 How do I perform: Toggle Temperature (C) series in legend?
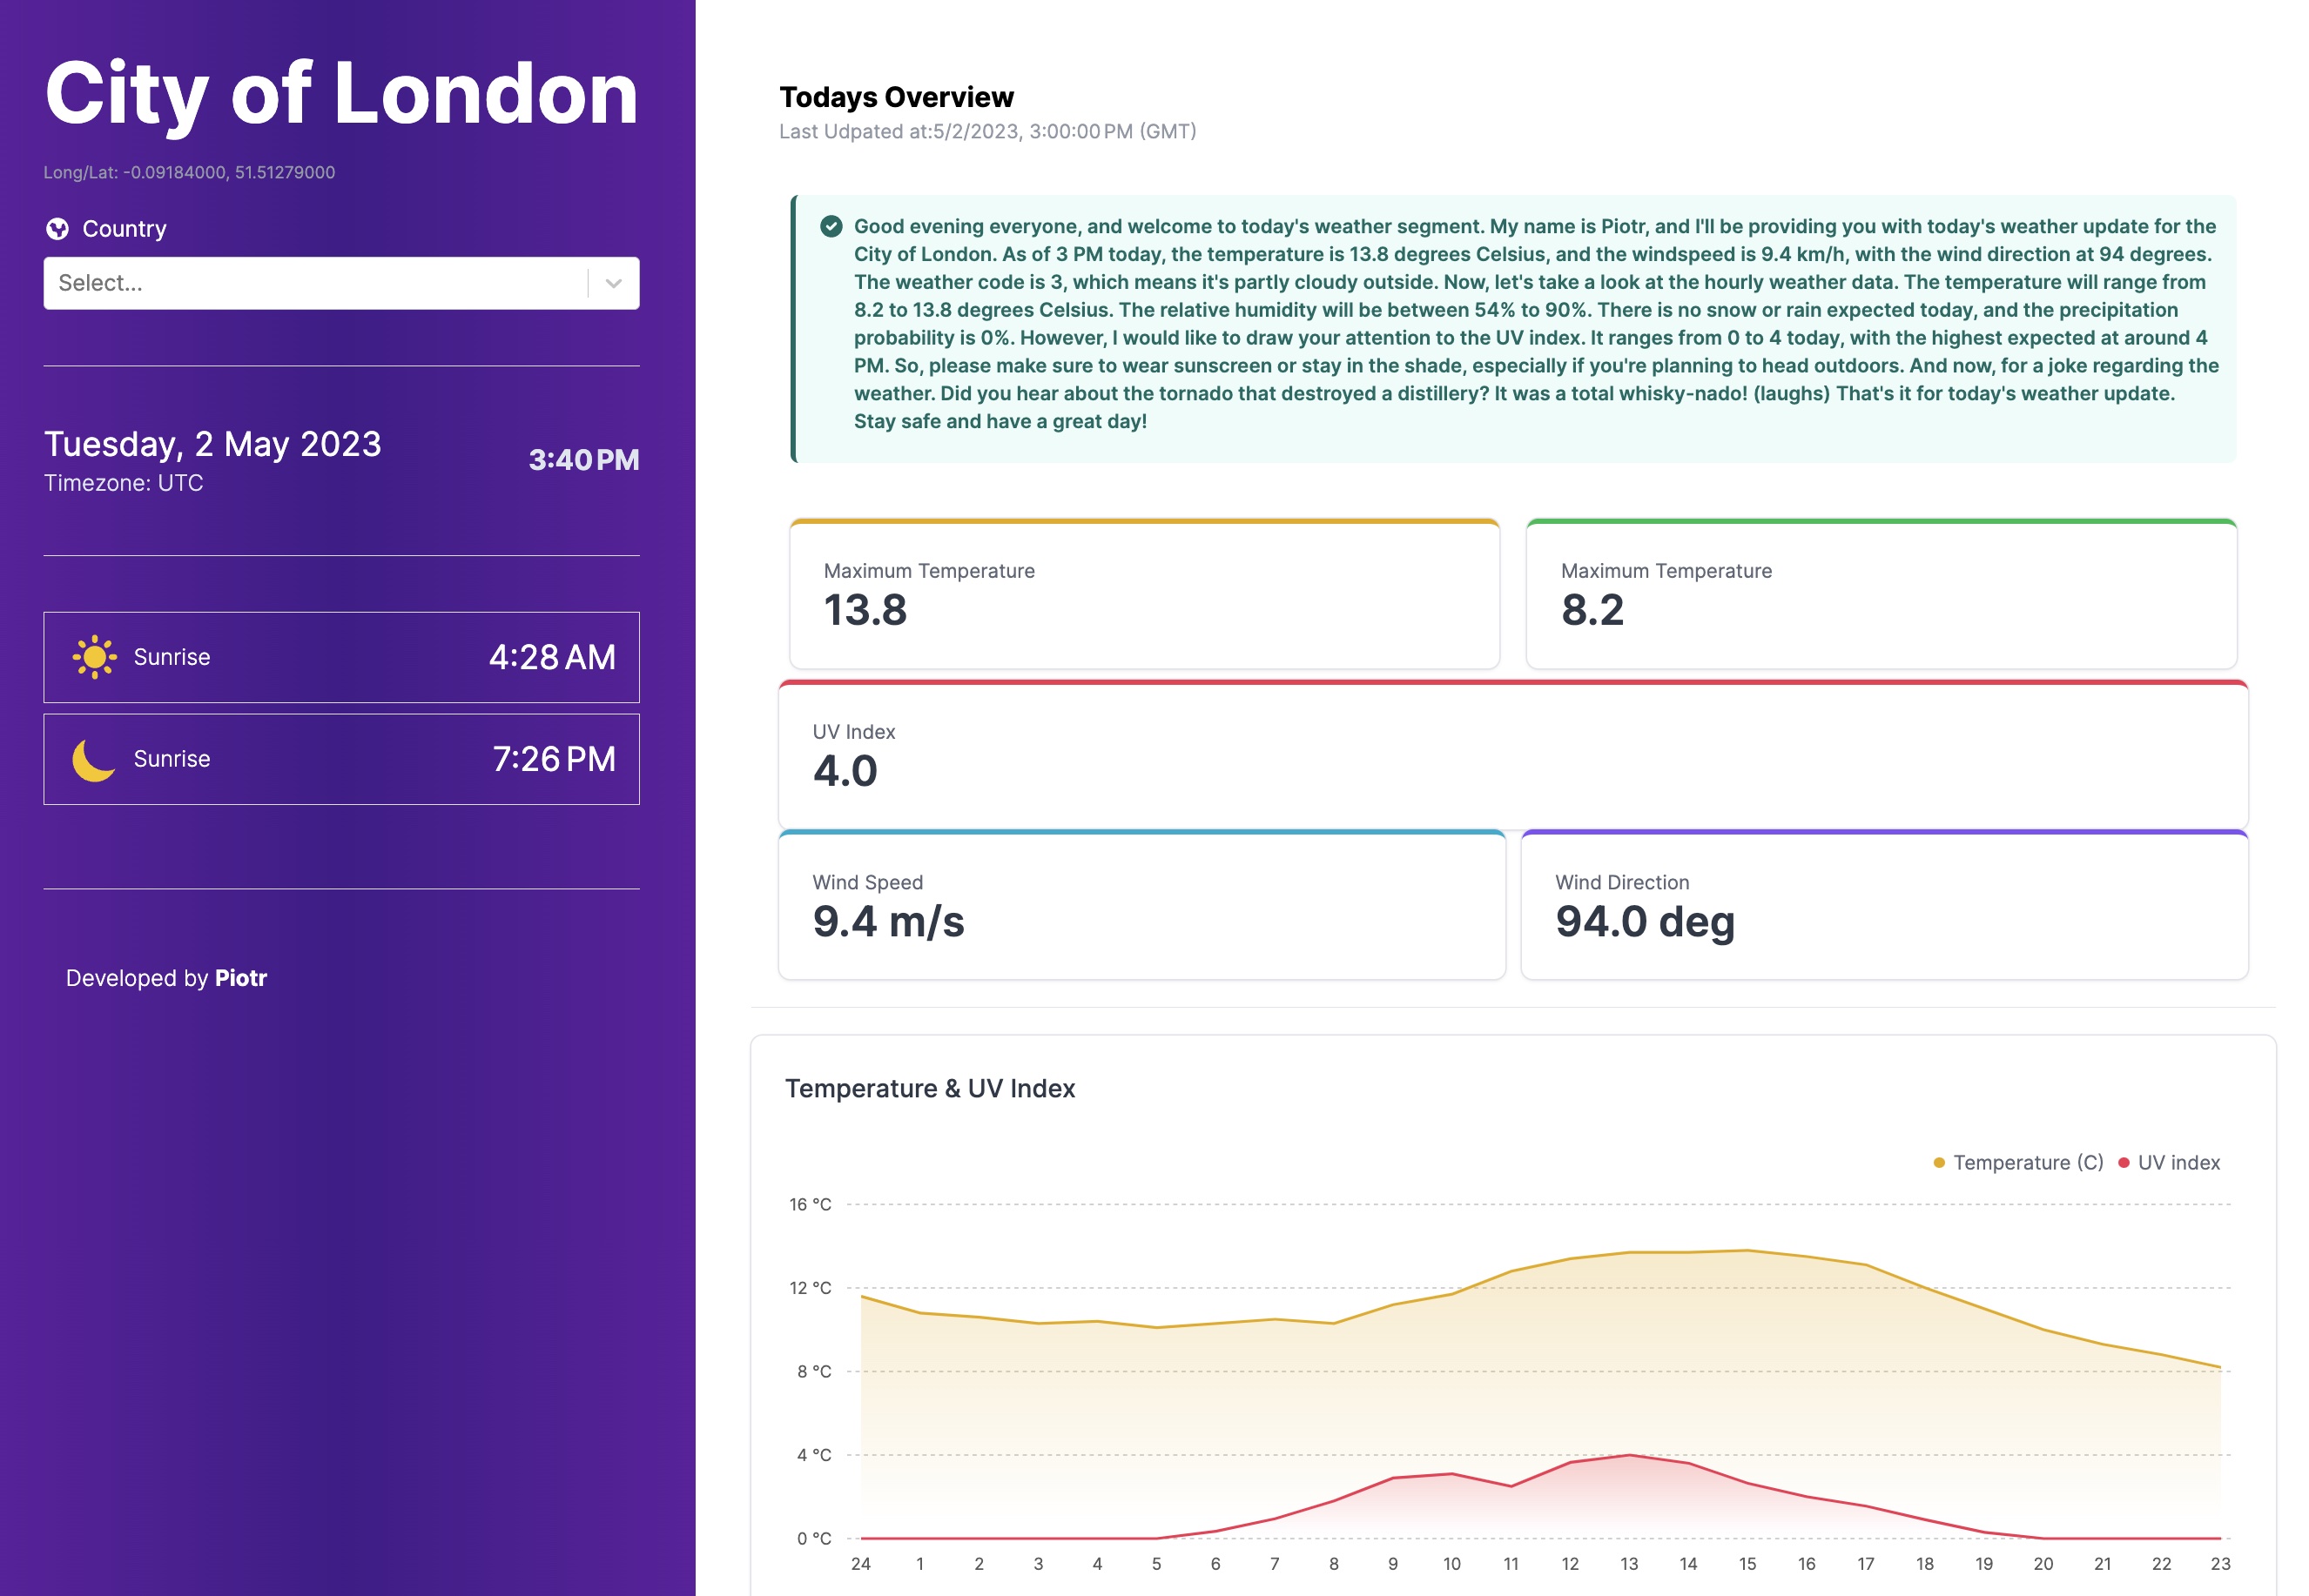coord(2028,1163)
